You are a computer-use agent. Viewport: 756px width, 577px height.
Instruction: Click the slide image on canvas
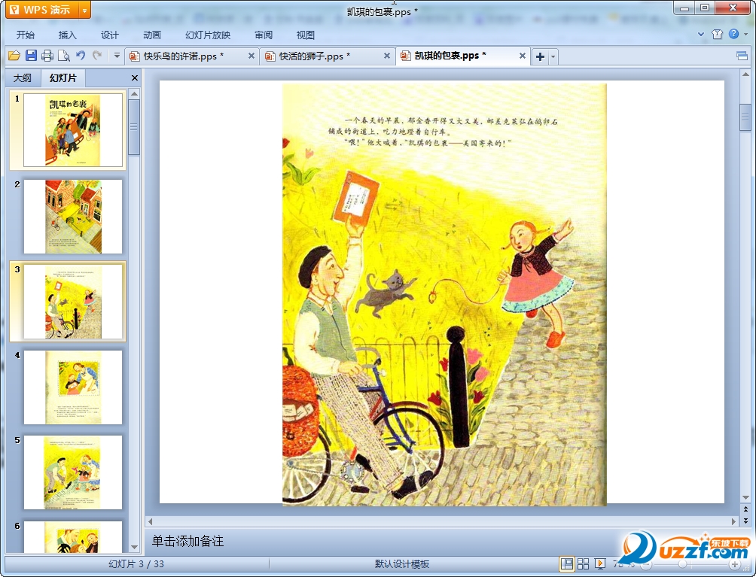point(444,294)
